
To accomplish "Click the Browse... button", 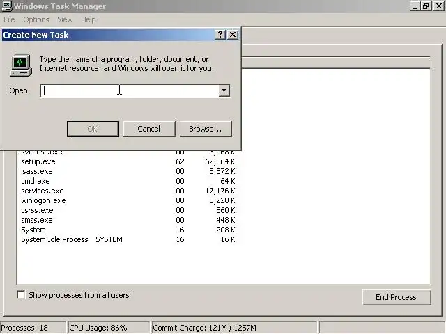I will pos(206,129).
